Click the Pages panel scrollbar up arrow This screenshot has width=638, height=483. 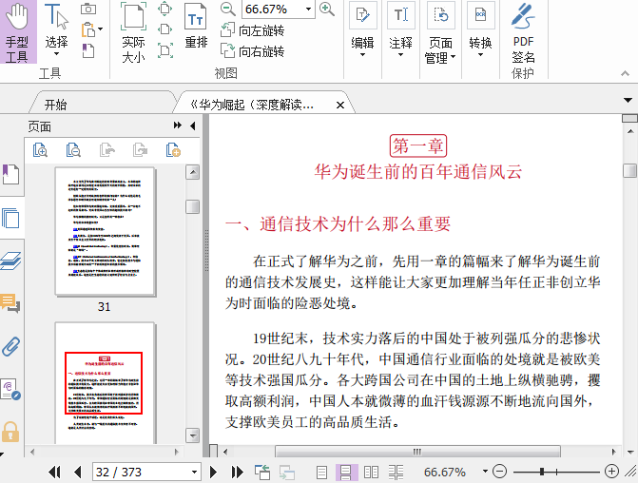tap(192, 172)
